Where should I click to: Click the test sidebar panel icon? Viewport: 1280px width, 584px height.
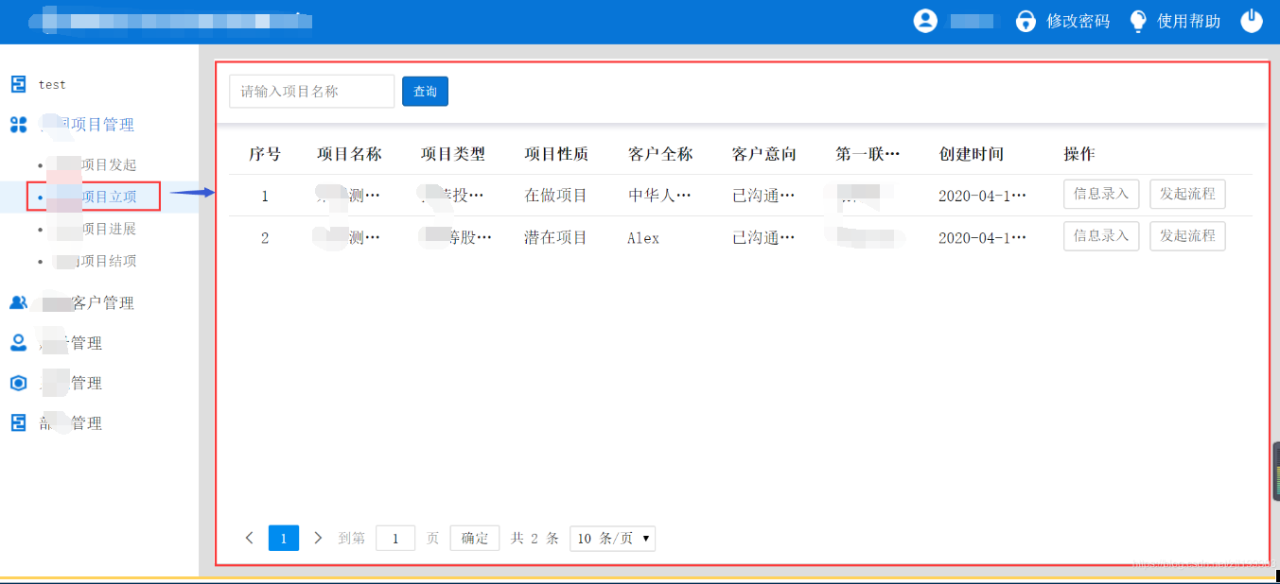[18, 83]
